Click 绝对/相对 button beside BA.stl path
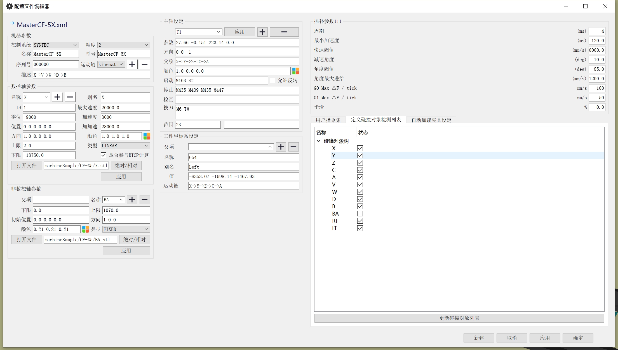This screenshot has width=618, height=350. coord(135,240)
